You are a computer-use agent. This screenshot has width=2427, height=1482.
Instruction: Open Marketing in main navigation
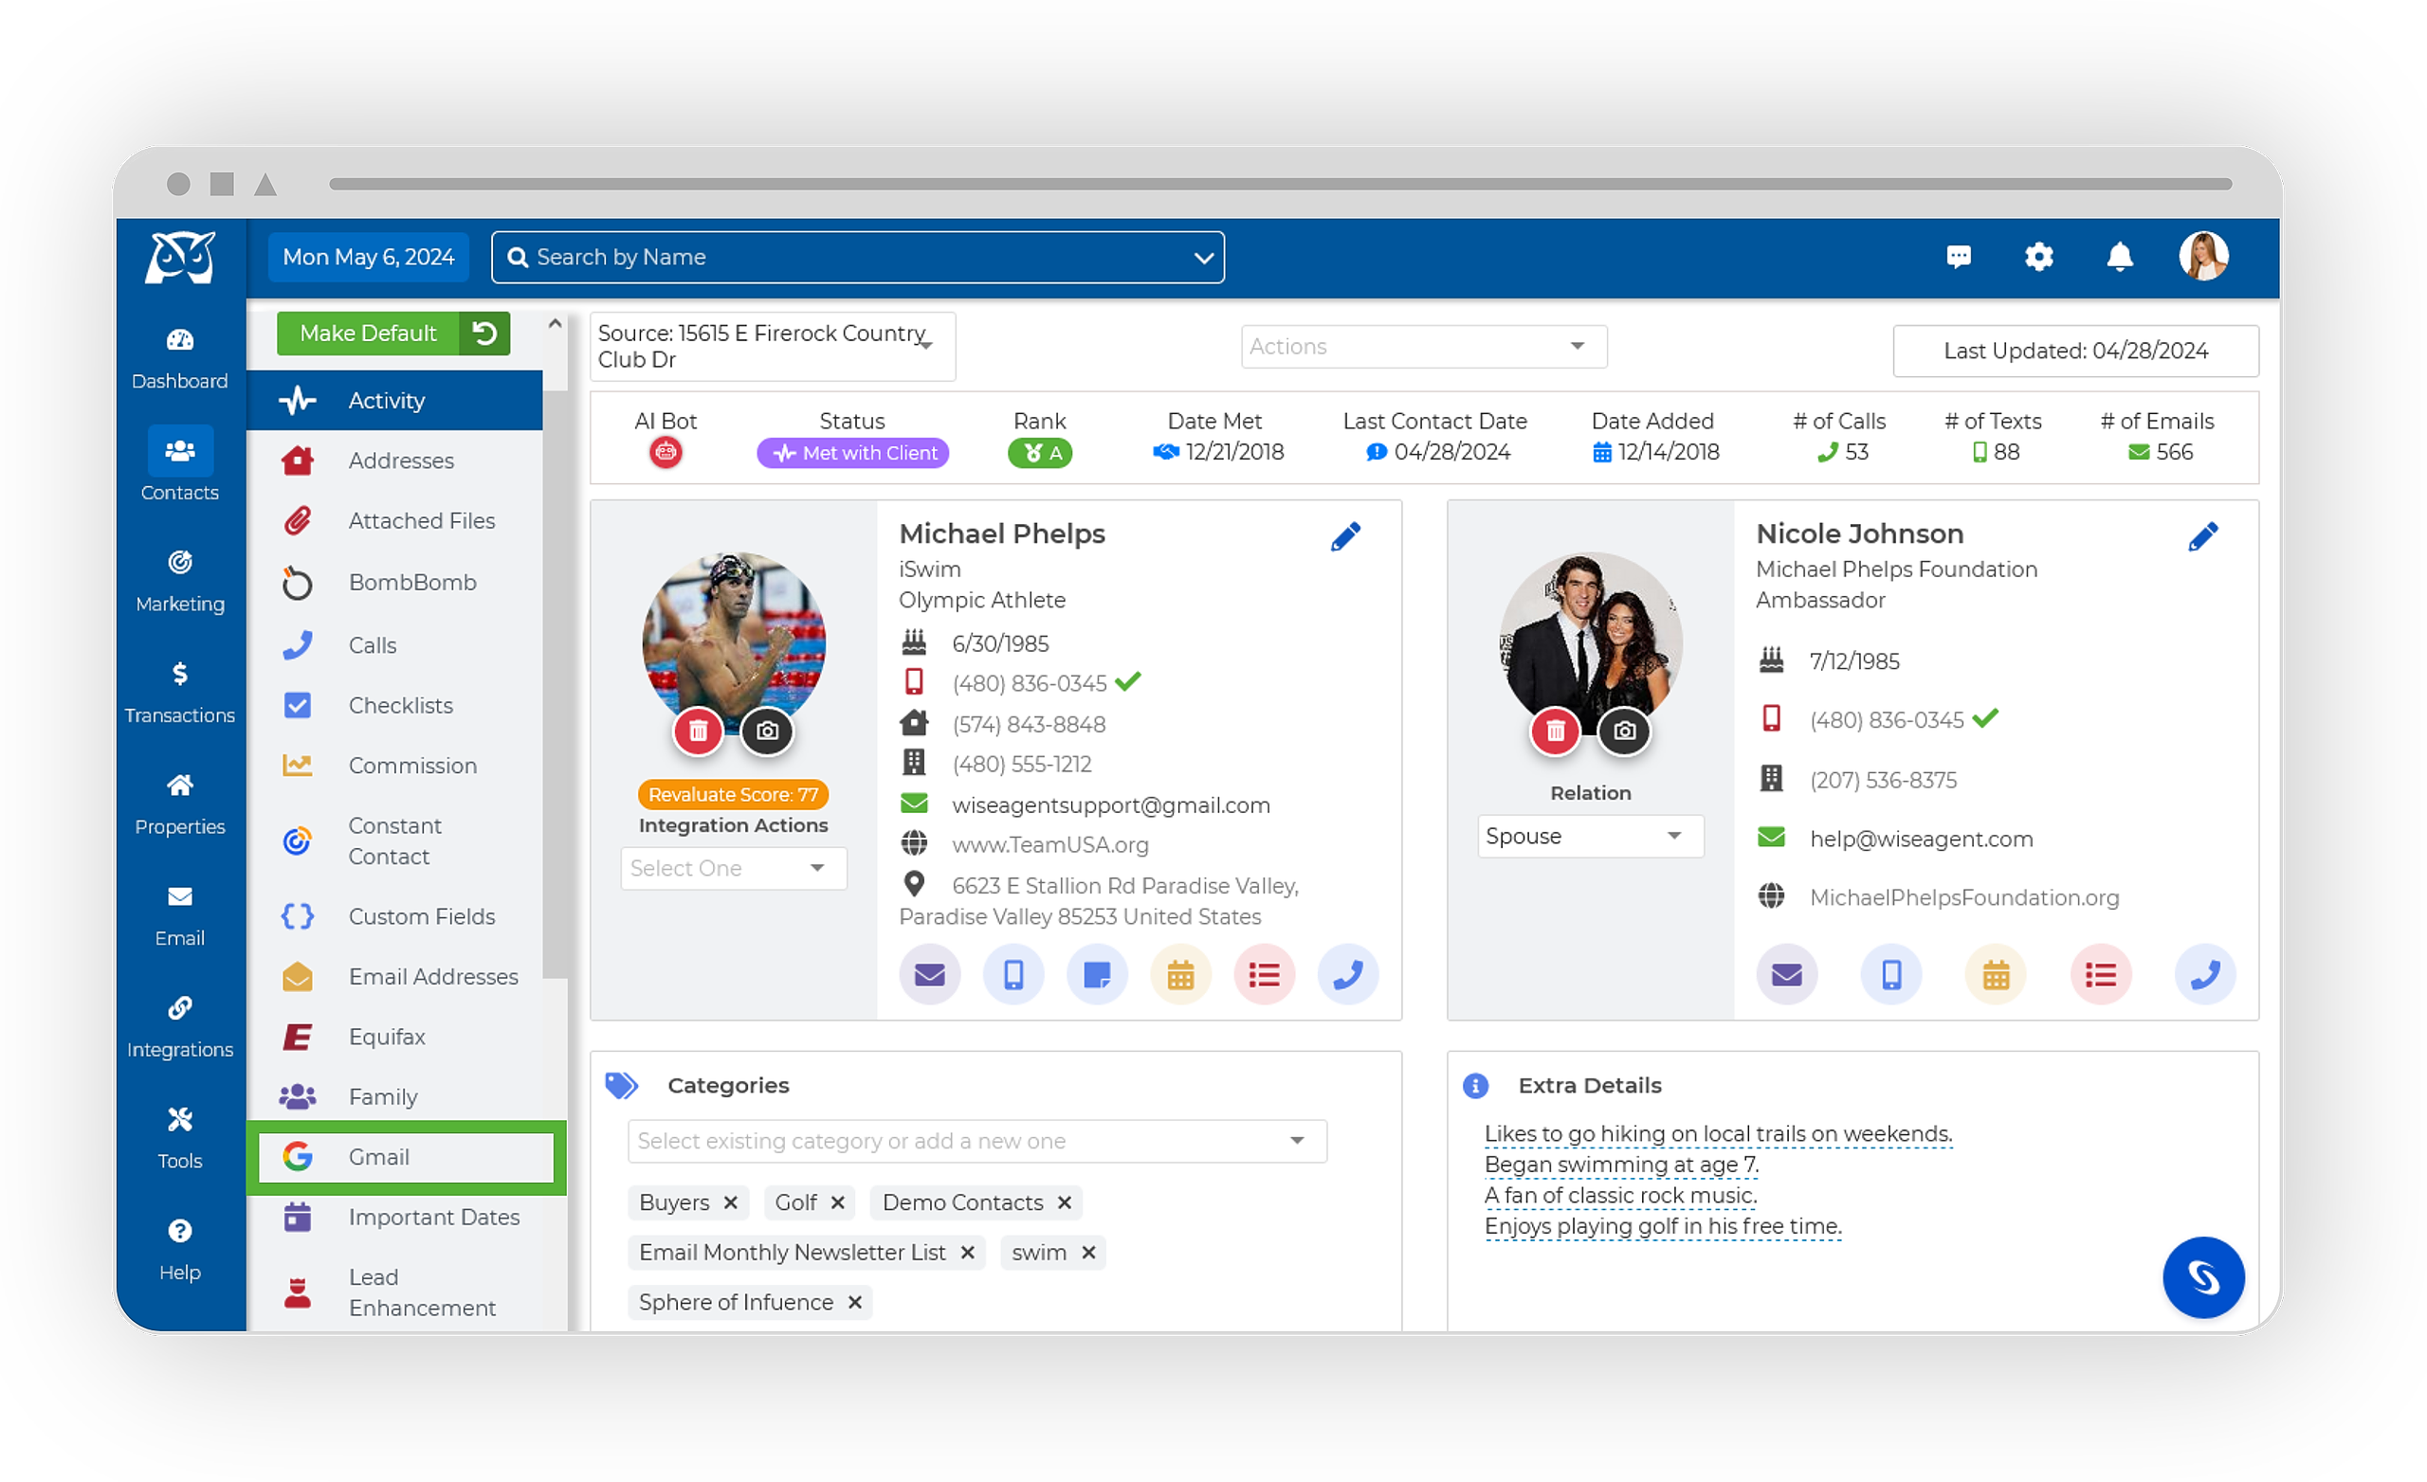click(180, 581)
